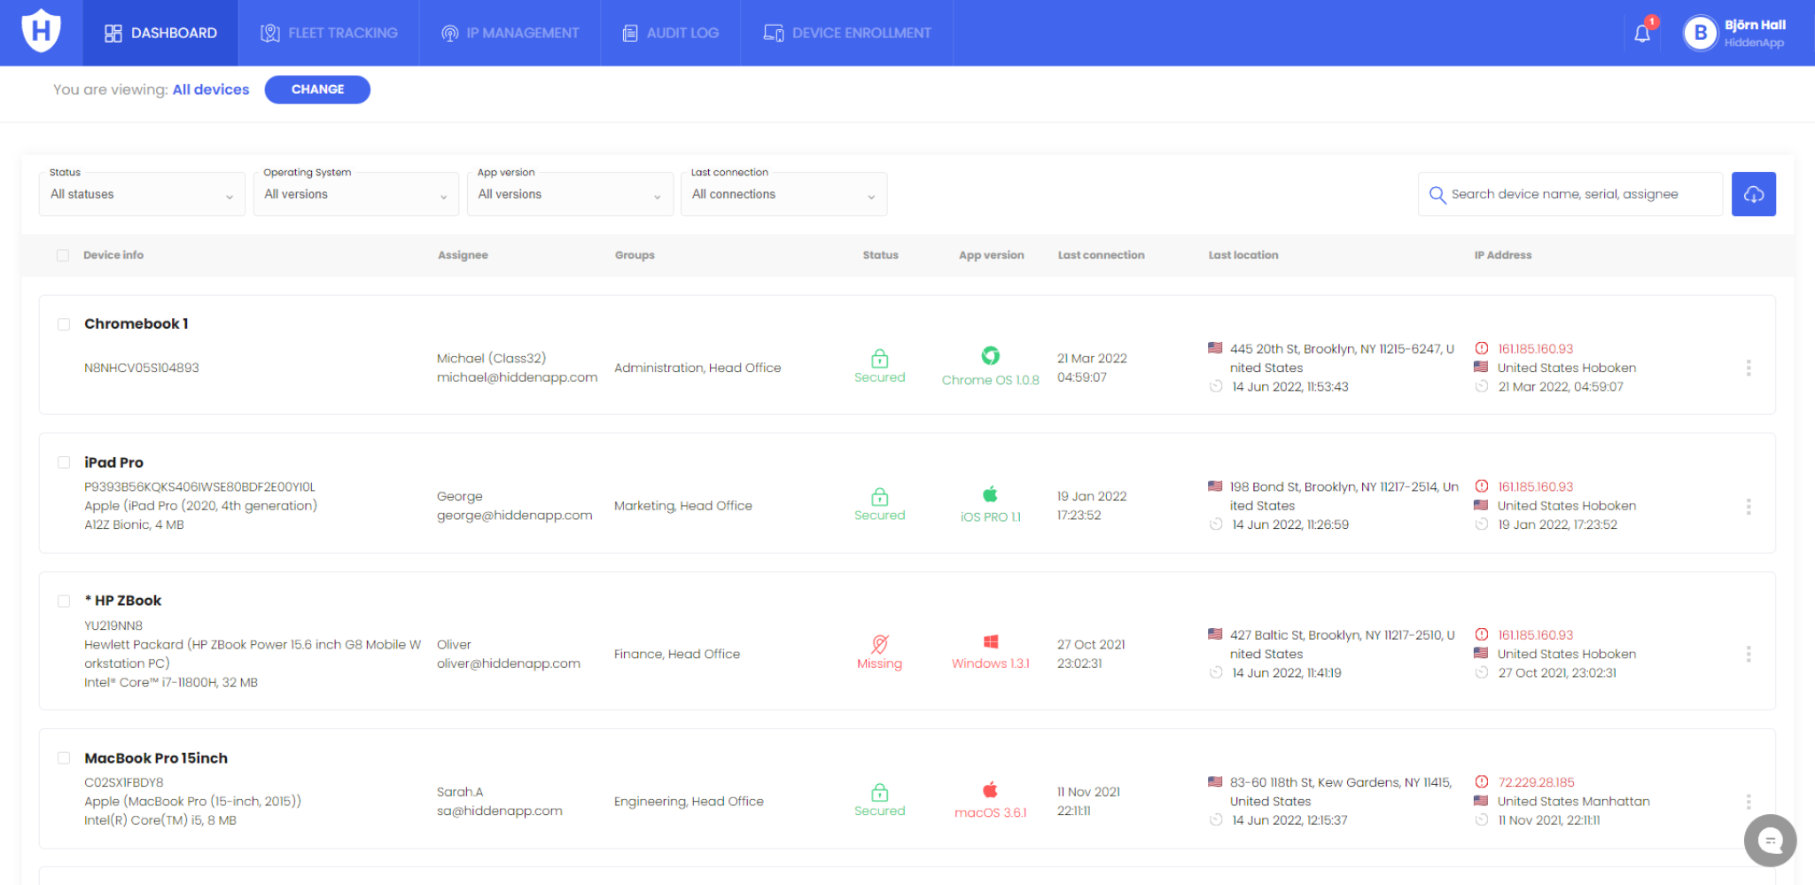Open the three-dot menu for HP ZBook

[x=1749, y=654]
